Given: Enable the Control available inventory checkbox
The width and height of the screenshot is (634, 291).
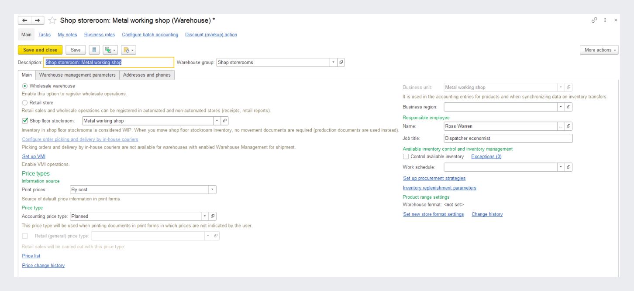Looking at the screenshot, I should tap(406, 156).
